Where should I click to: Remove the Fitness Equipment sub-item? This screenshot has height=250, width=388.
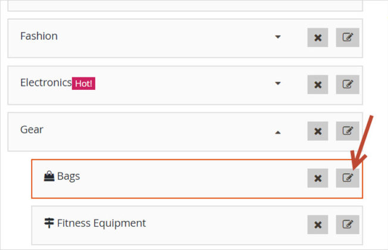pyautogui.click(x=318, y=224)
